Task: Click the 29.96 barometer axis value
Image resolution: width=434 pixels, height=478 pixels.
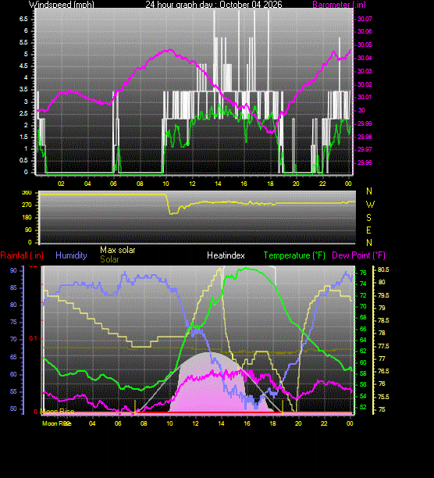Action: (x=365, y=162)
